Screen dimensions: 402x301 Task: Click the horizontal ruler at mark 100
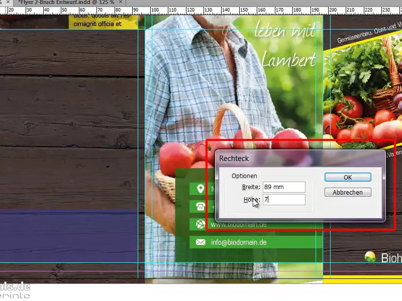[155, 10]
